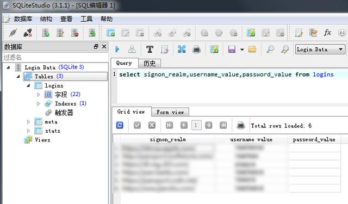Commit grid changes with checkmark icon
This screenshot has width=348, height=204.
(137, 125)
